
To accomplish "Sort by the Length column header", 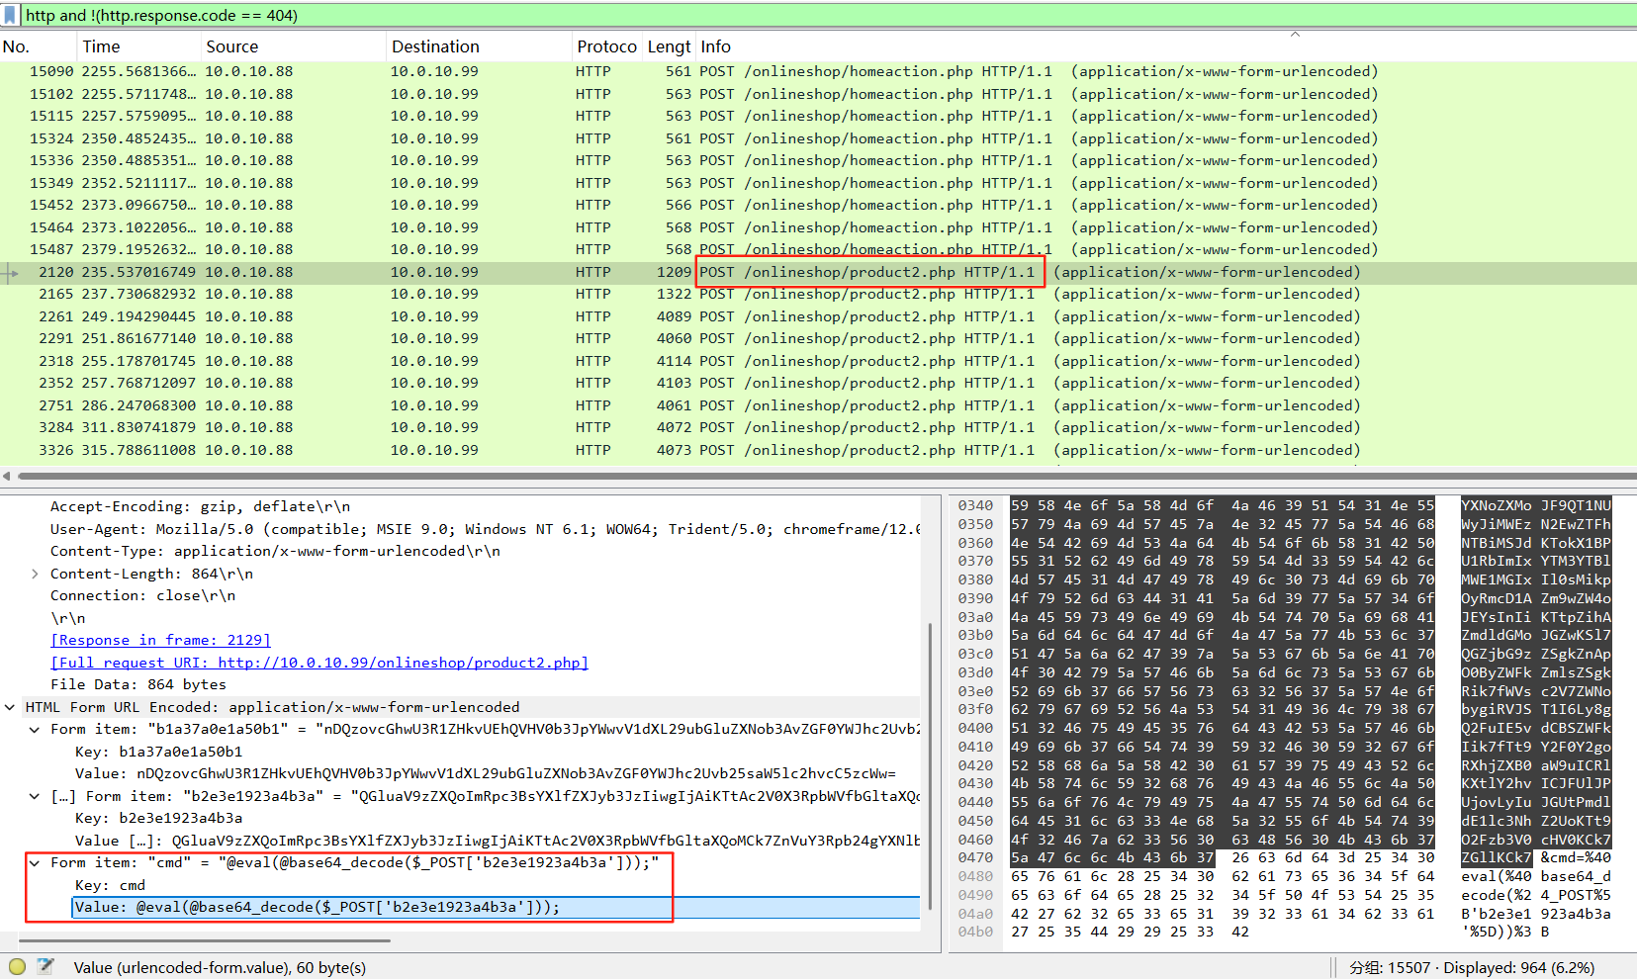I will coord(669,46).
